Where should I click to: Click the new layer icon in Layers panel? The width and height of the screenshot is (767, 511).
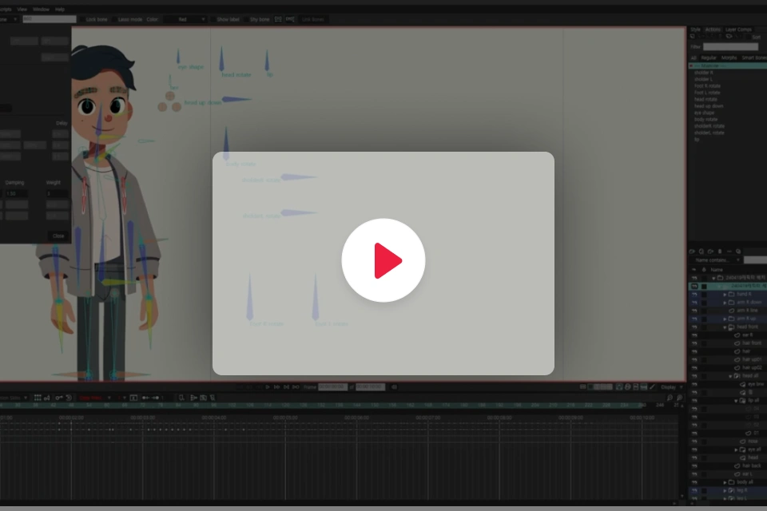(692, 252)
